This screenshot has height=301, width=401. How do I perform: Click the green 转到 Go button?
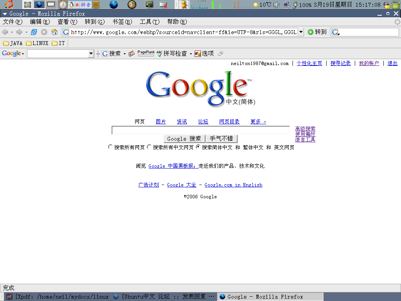317,32
